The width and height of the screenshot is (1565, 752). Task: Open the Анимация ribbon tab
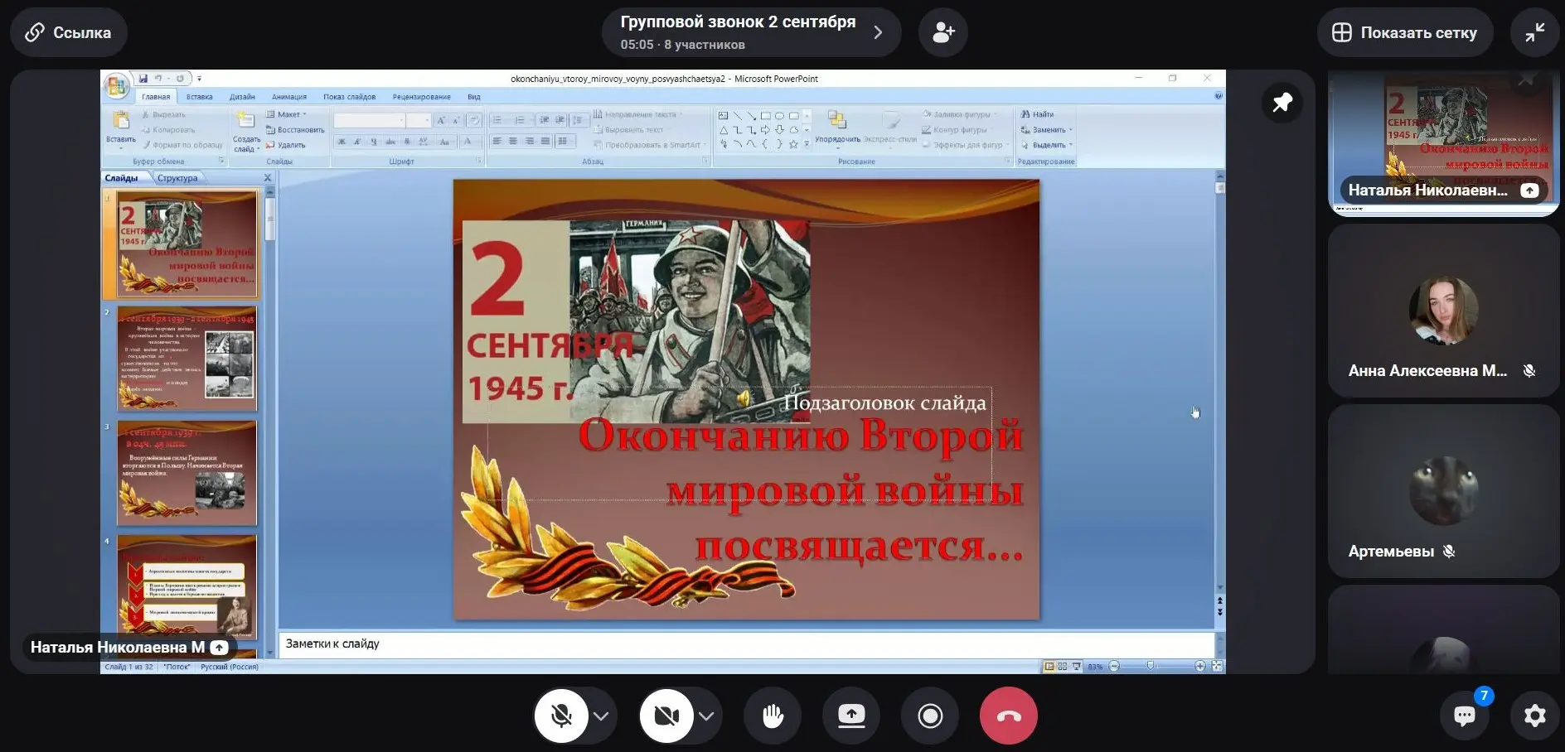coord(289,97)
